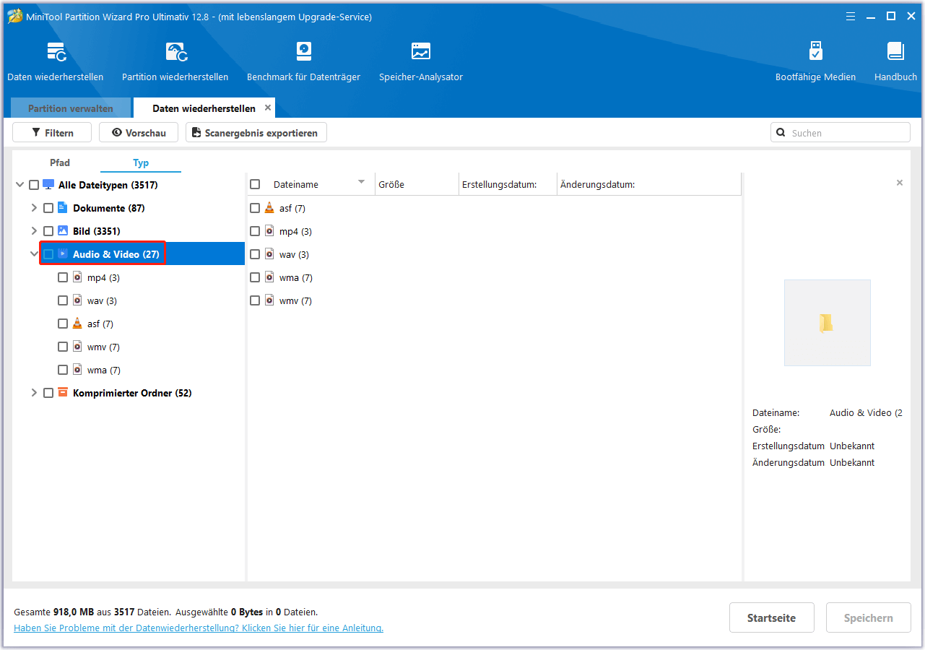Click the MiniTool app logo icon
This screenshot has height=650, width=925.
(14, 16)
